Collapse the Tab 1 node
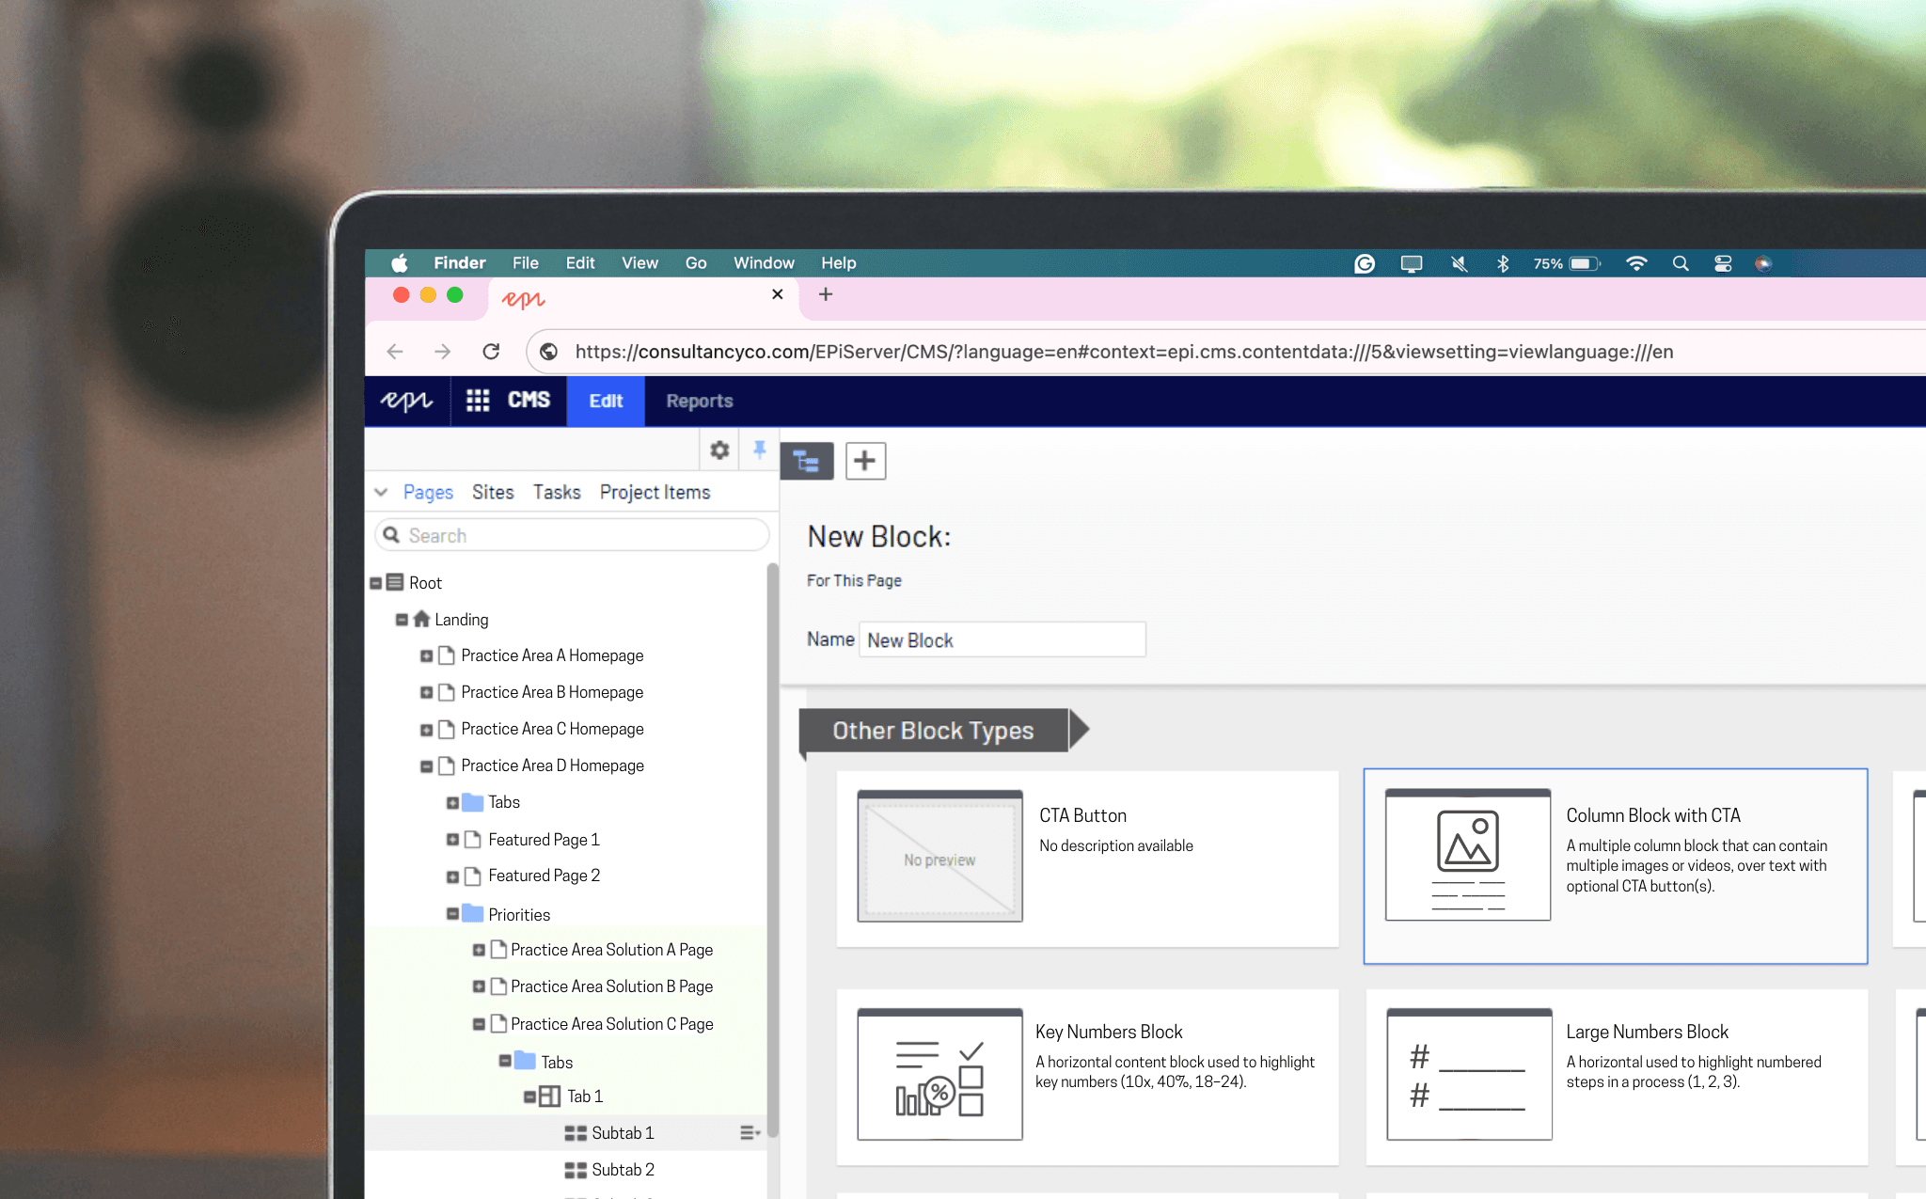This screenshot has width=1926, height=1199. [x=530, y=1096]
